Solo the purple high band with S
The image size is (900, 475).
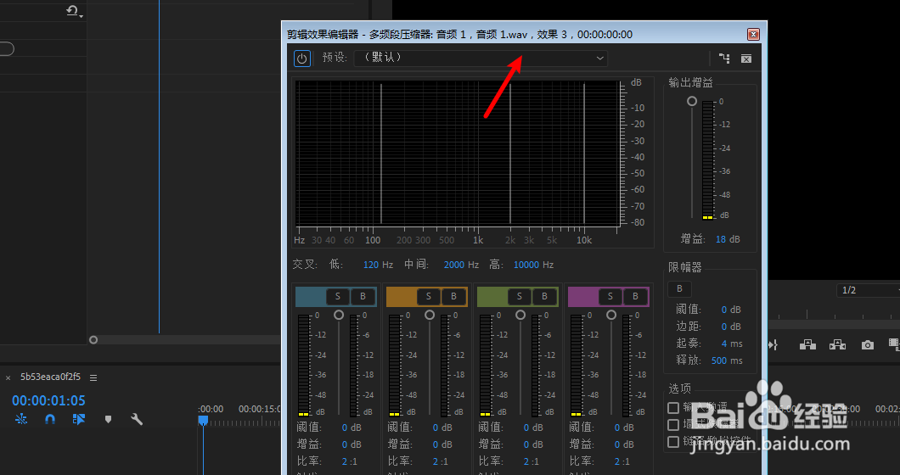tap(610, 297)
